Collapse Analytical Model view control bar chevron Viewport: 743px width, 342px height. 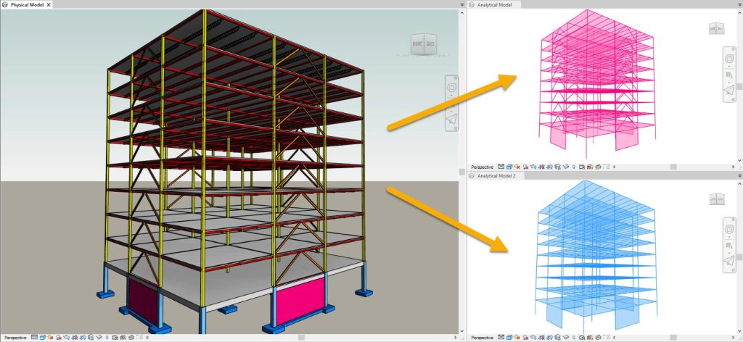coord(614,167)
